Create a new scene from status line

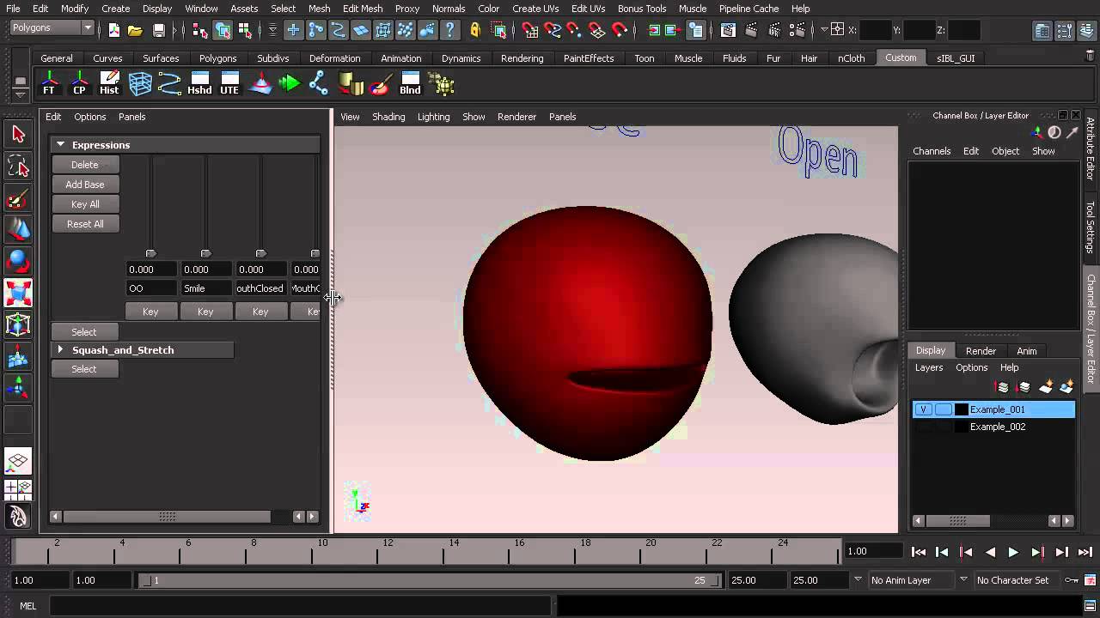pyautogui.click(x=114, y=30)
